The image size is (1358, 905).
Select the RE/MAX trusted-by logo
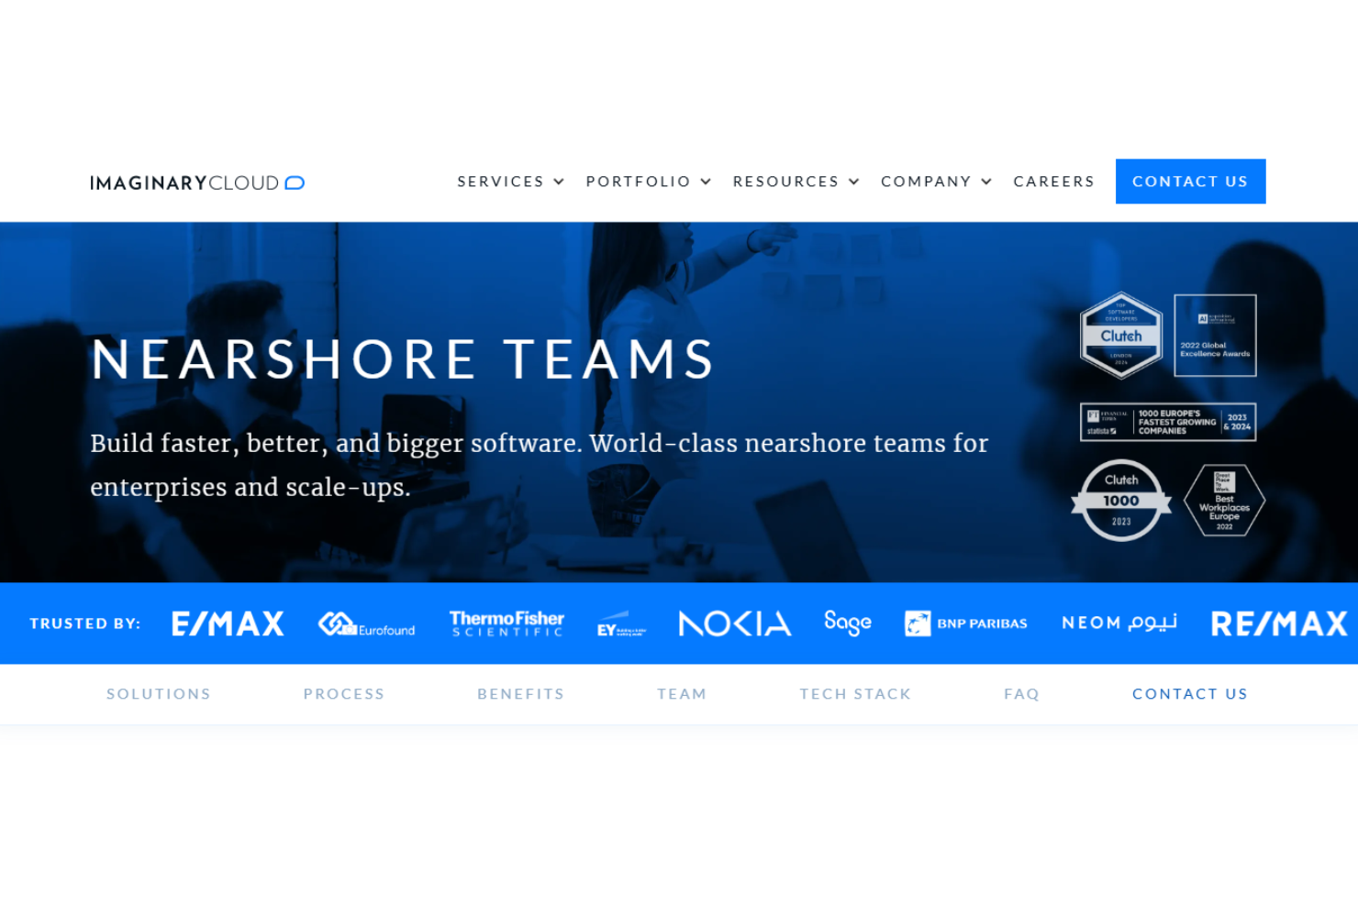1279,623
